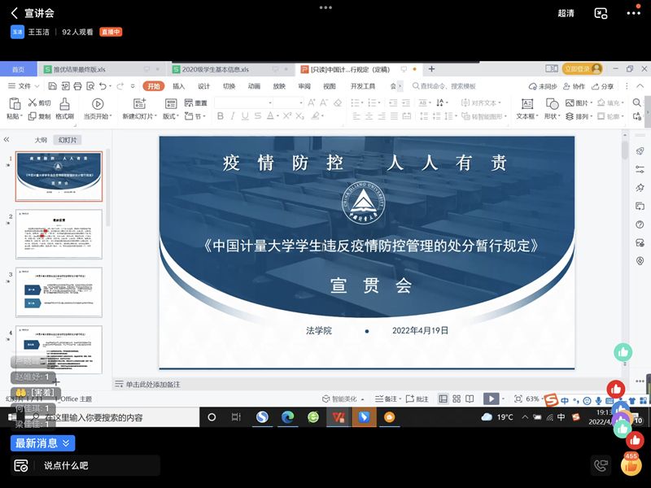Click the Save icon in WPS toolbar
Viewport: 651px width, 488px height.
[x=52, y=86]
